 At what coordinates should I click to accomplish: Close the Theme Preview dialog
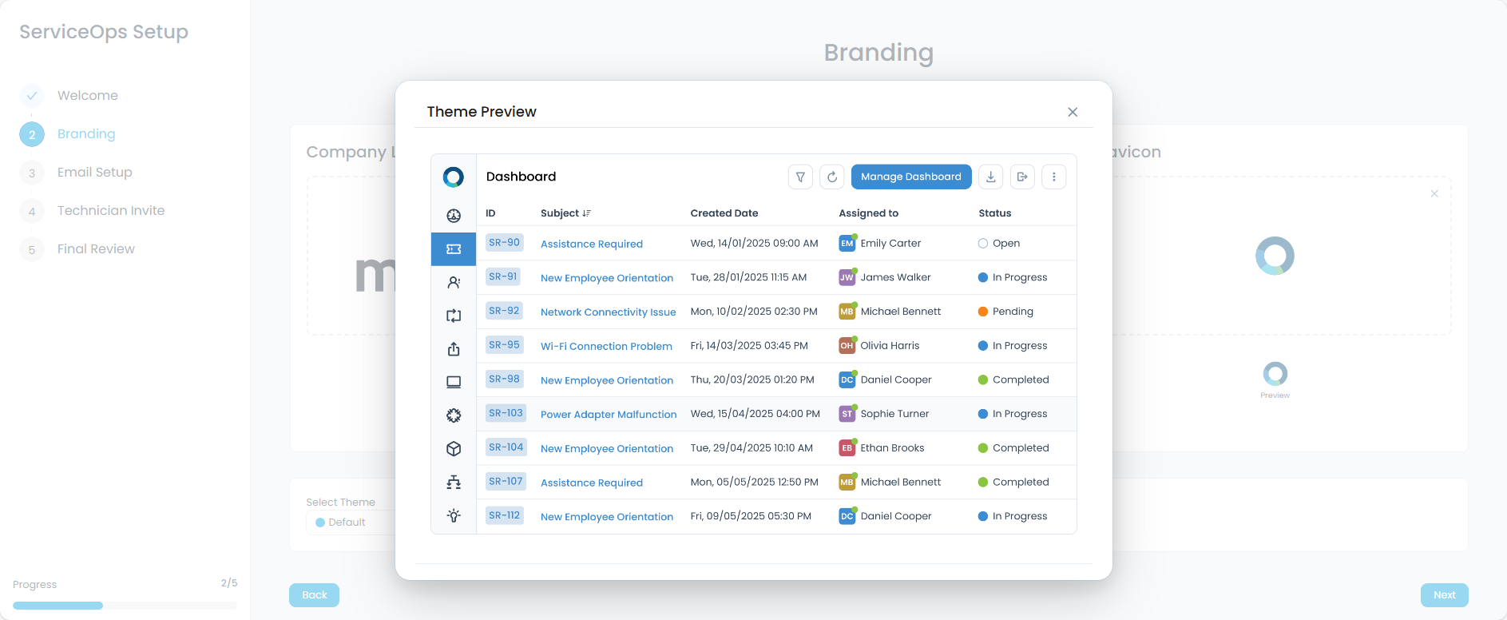pyautogui.click(x=1073, y=113)
